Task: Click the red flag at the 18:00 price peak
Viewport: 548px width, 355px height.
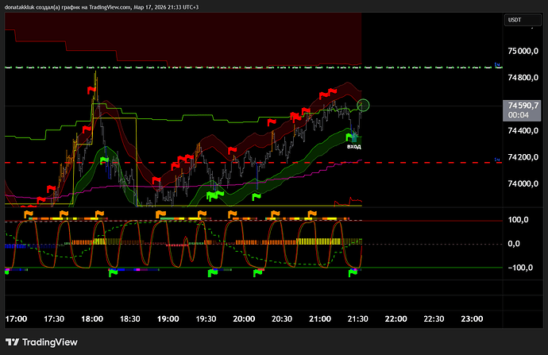Action: click(90, 90)
